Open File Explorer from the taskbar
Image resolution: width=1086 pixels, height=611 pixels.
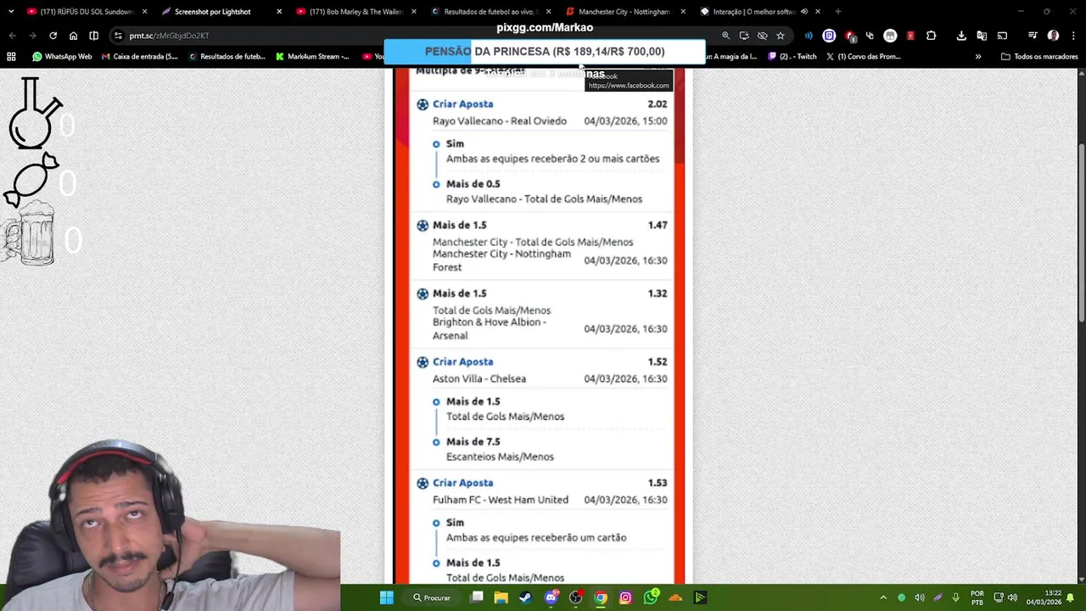(501, 597)
